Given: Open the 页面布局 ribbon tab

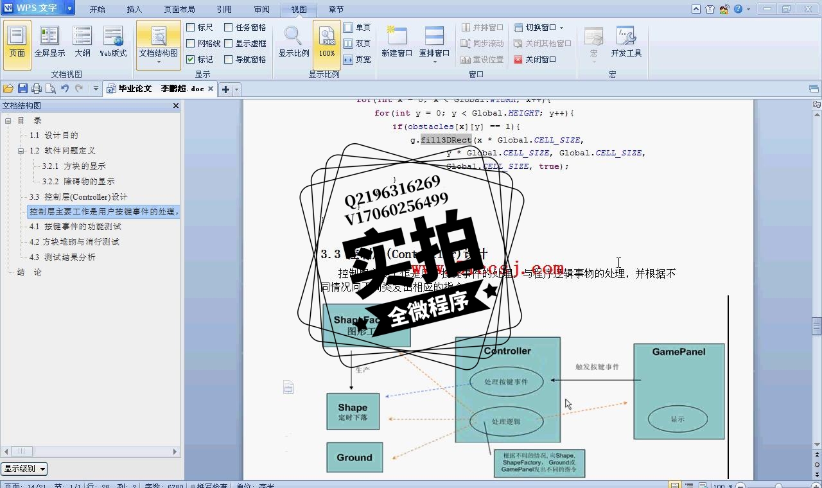Looking at the screenshot, I should pos(179,9).
